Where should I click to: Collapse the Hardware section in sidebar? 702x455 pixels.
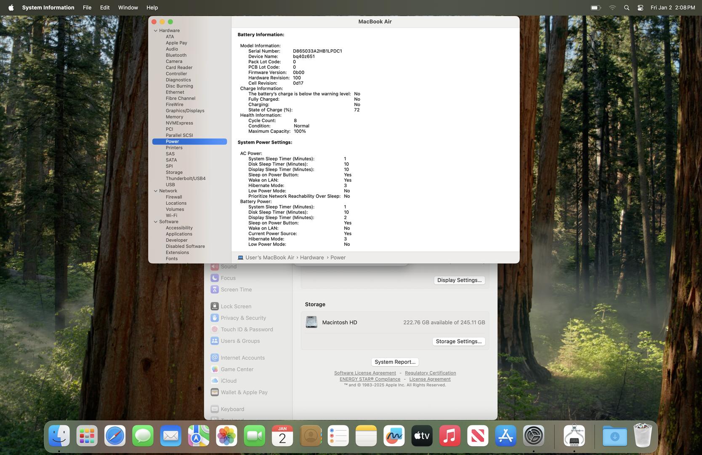(156, 31)
